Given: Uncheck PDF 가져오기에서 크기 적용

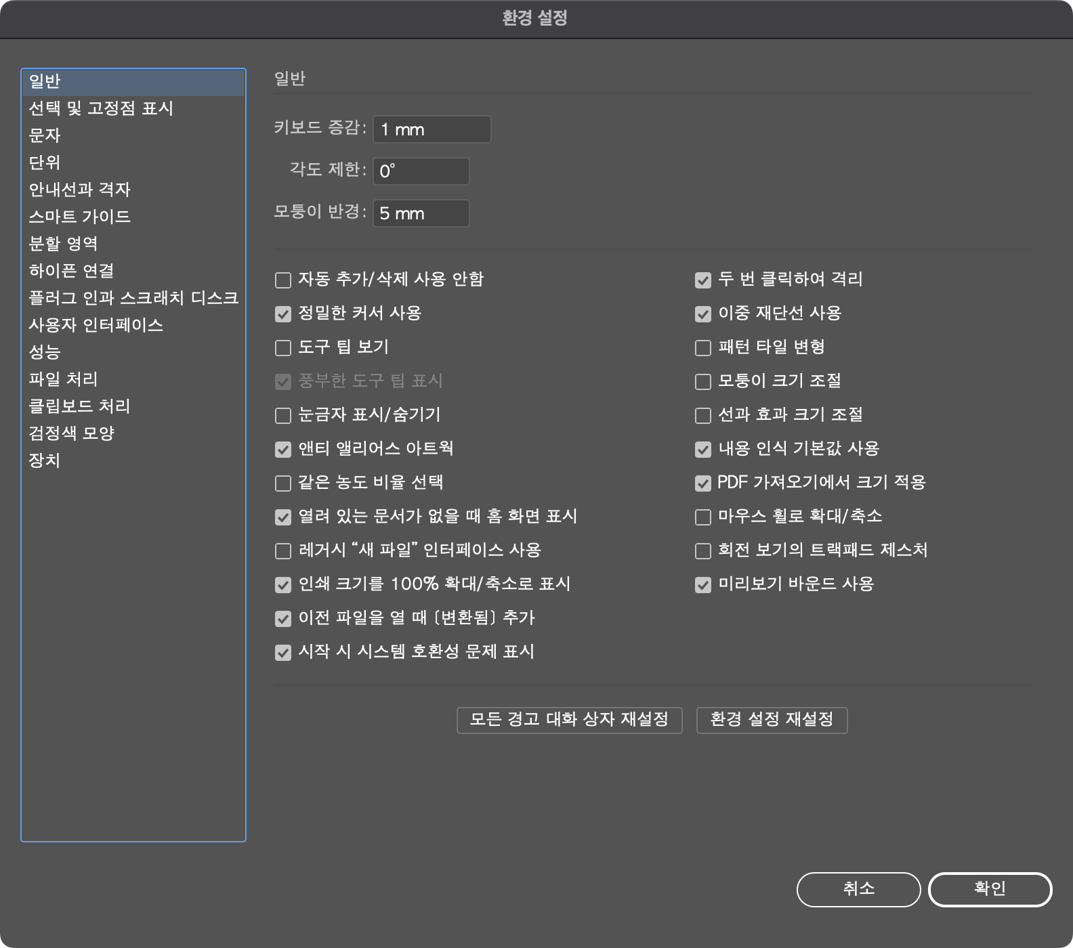Looking at the screenshot, I should tap(703, 483).
